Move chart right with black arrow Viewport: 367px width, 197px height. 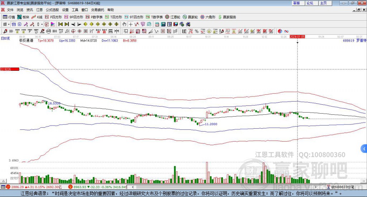coord(79,24)
